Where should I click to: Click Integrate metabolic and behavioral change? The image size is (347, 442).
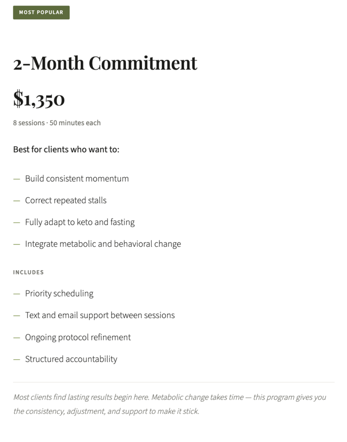[103, 244]
